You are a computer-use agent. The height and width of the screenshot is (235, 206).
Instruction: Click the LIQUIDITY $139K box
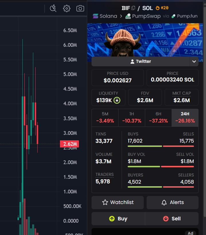pyautogui.click(x=108, y=98)
